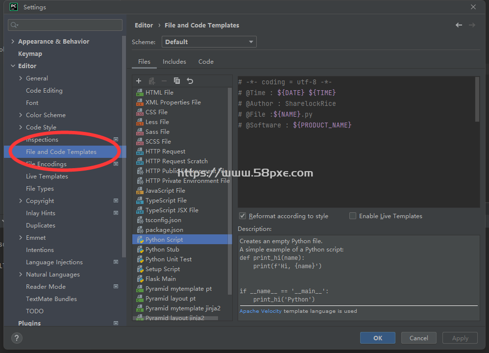Click the SCSS File template icon
Screen dimensions: 489x353
(x=140, y=142)
